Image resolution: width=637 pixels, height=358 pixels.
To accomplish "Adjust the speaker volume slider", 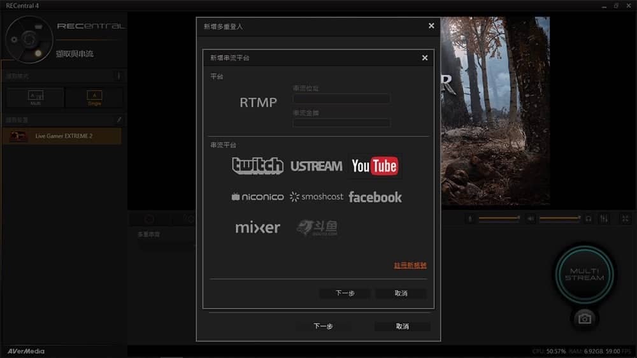I will point(560,218).
